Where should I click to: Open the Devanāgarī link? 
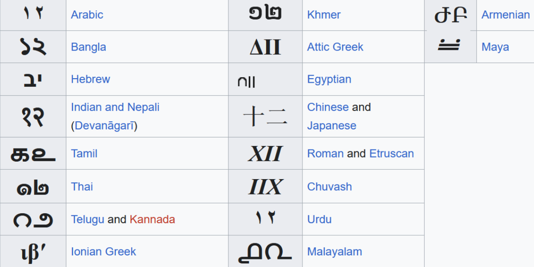(106, 126)
